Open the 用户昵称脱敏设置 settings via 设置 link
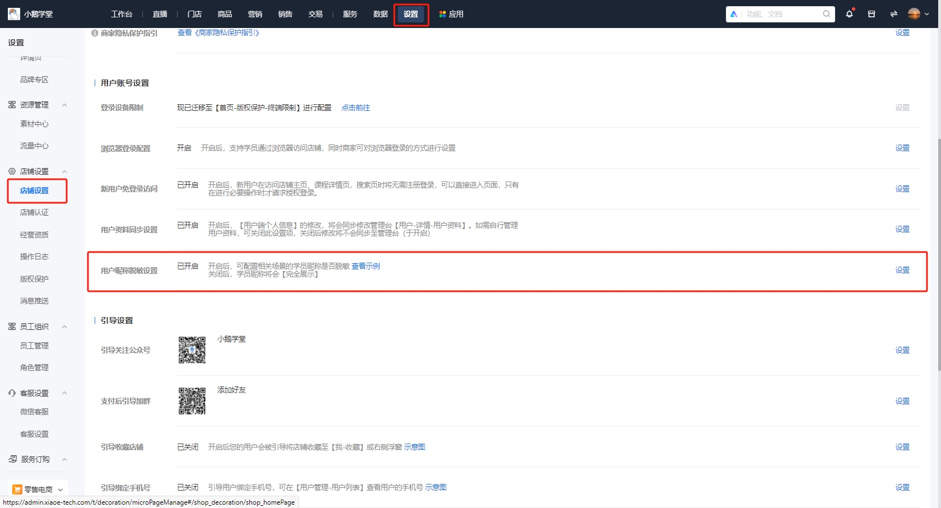941x508 pixels. (x=902, y=269)
